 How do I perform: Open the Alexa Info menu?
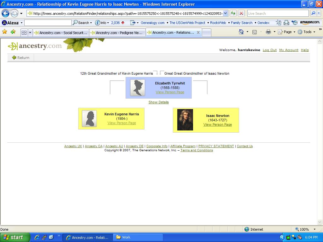click(102, 23)
